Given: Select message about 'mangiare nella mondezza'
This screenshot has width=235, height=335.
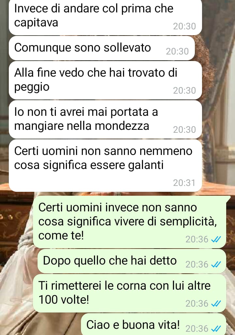Looking at the screenshot, I should 105,119.
